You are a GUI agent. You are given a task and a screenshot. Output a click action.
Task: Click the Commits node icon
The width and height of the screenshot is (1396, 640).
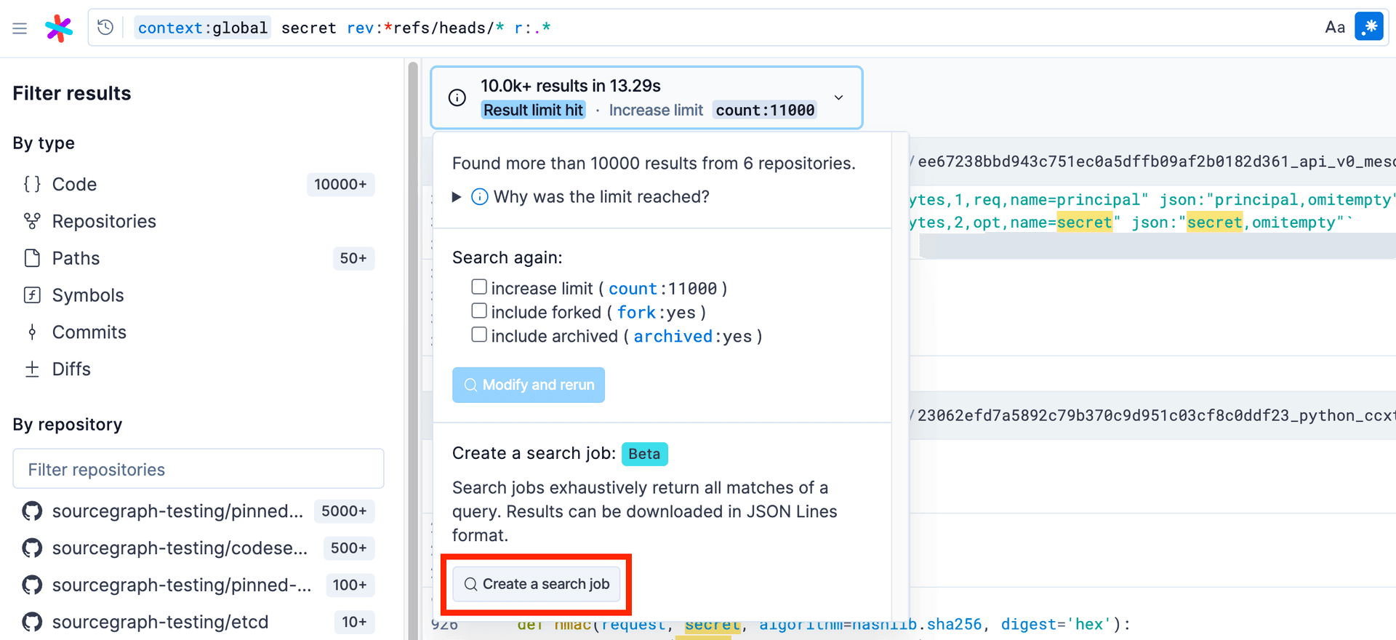[x=32, y=332]
